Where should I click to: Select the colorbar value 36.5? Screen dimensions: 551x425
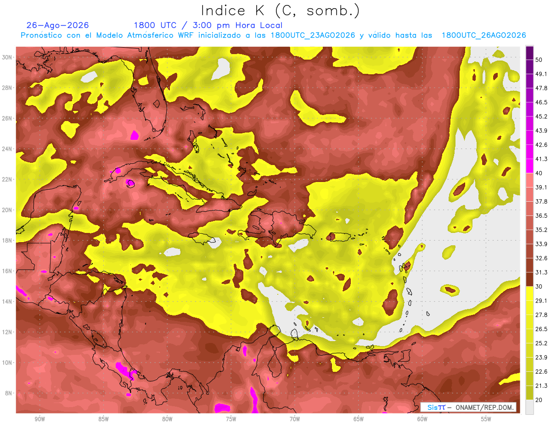pyautogui.click(x=542, y=215)
